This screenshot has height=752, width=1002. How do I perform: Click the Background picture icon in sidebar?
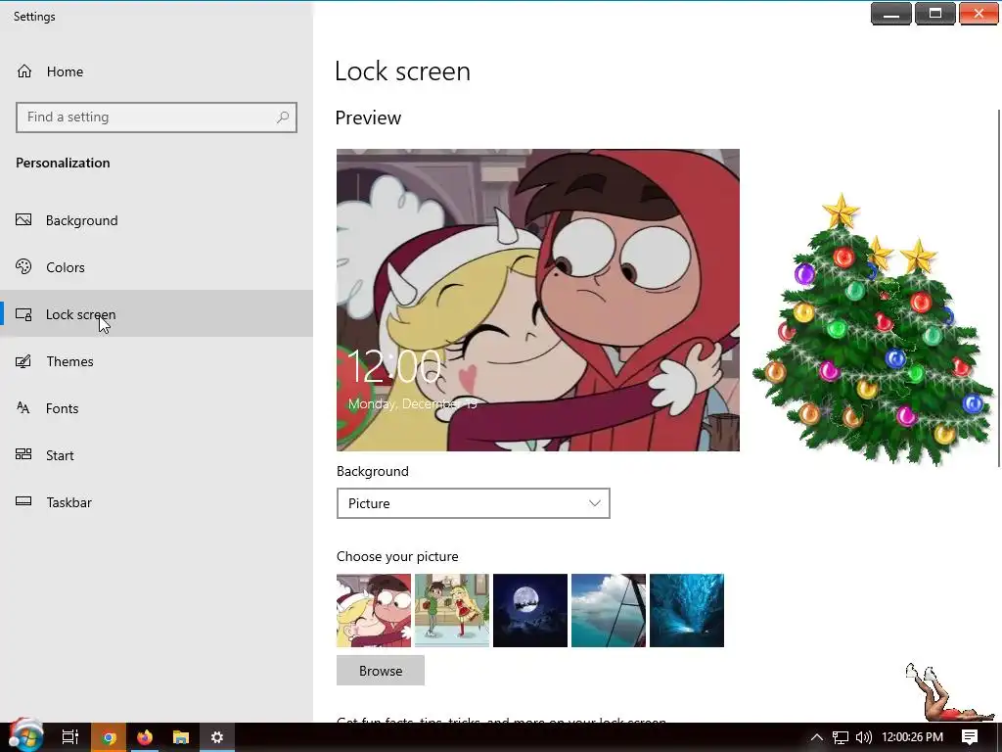pyautogui.click(x=23, y=220)
